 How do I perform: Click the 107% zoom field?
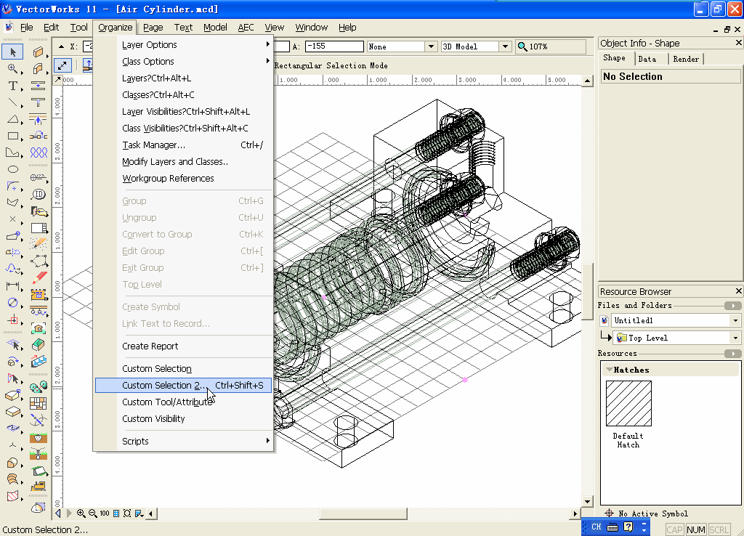(x=551, y=46)
